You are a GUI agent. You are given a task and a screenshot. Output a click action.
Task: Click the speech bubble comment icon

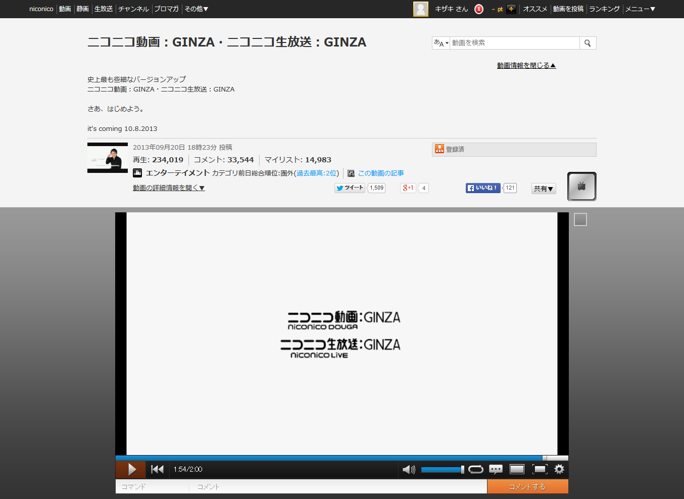click(x=496, y=469)
